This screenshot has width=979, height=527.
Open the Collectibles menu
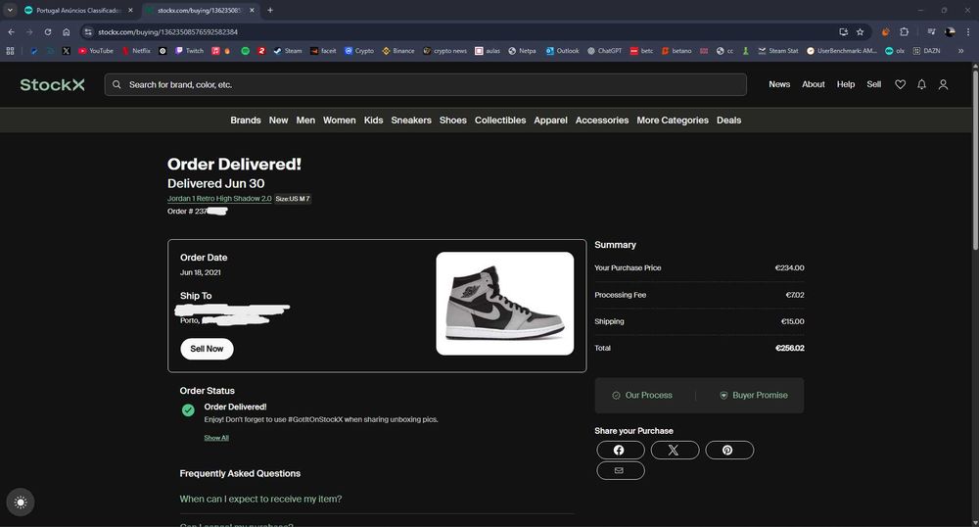tap(500, 120)
